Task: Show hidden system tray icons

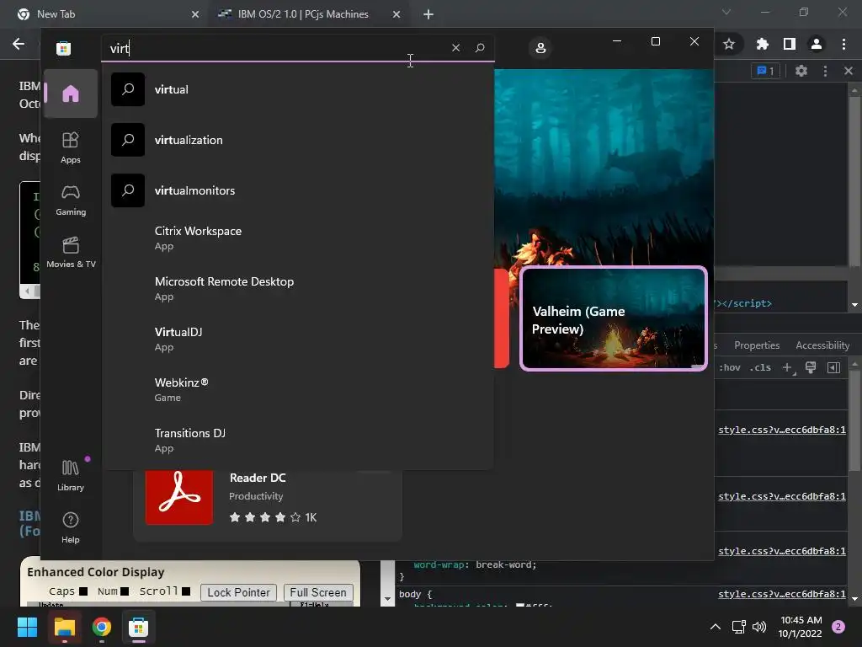Action: 716,627
